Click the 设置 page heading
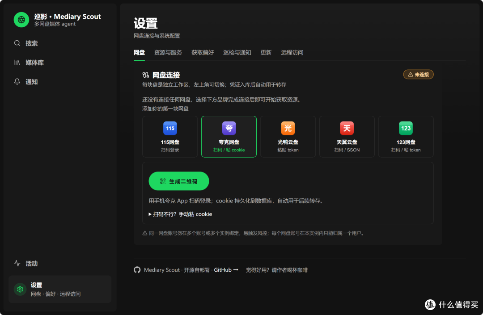Screen dimensions: 483x315 (145, 23)
